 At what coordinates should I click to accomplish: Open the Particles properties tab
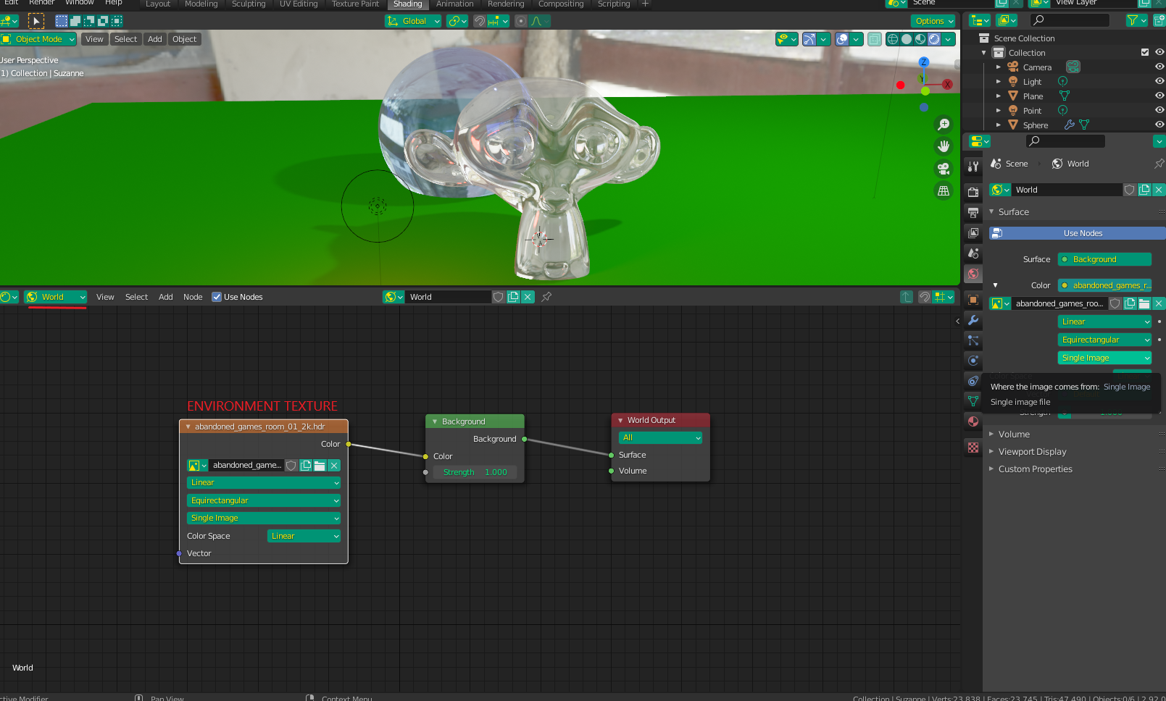click(x=973, y=340)
